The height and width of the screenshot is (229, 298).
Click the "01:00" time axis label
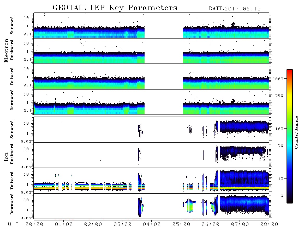pyautogui.click(x=64, y=224)
